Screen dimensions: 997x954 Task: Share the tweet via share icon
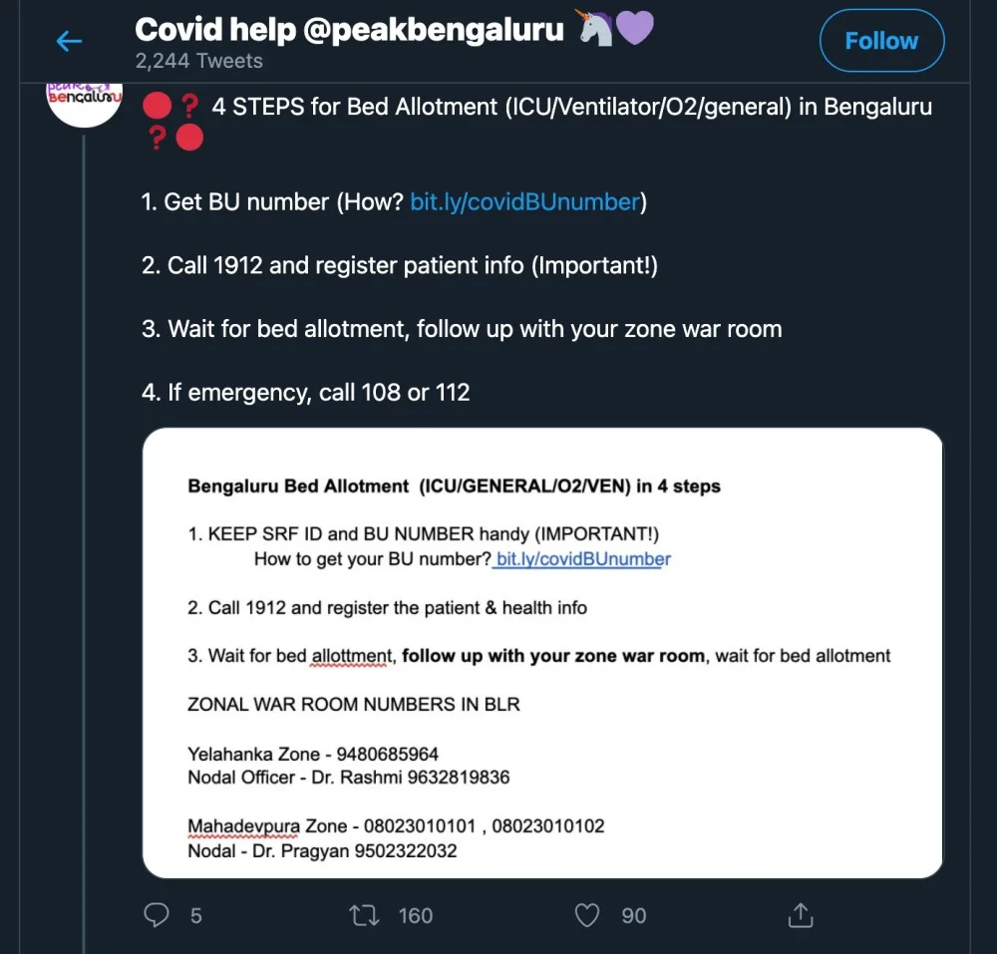point(801,914)
